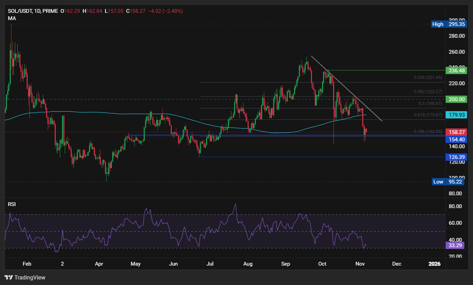Click the High 295.35 price flag
The height and width of the screenshot is (285, 473).
pos(449,24)
